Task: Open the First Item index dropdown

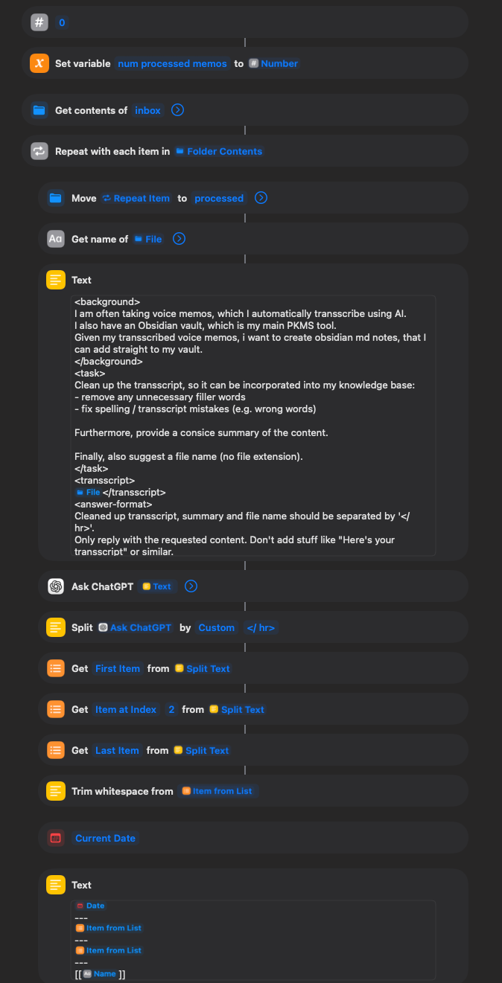Action: tap(118, 668)
